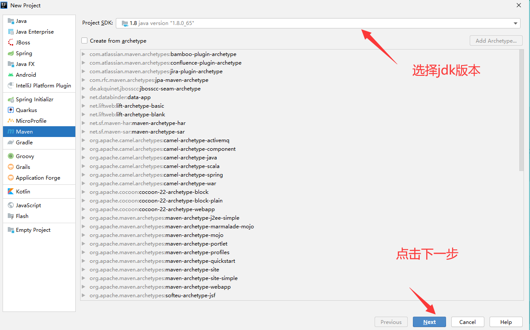Click the MicroProfile icon
Viewport: 530px width, 330px height.
click(x=11, y=121)
